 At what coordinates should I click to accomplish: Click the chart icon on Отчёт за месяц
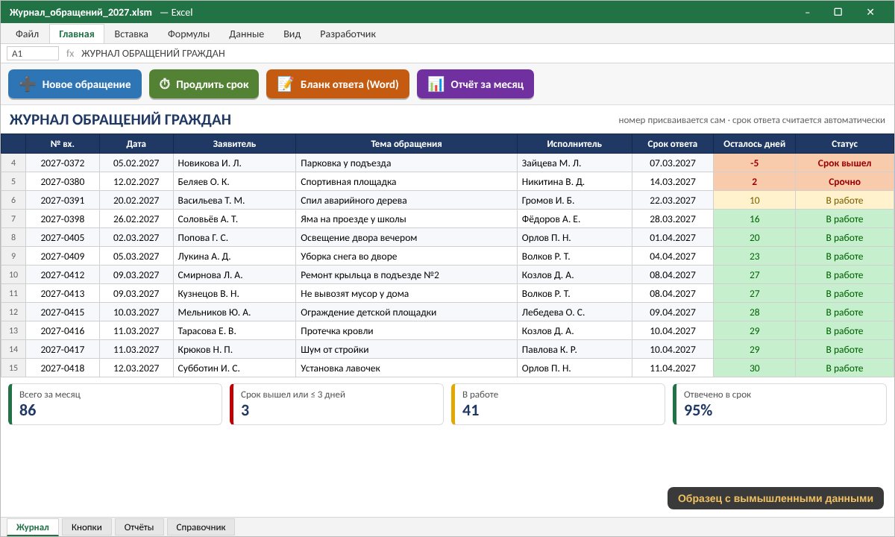[436, 84]
